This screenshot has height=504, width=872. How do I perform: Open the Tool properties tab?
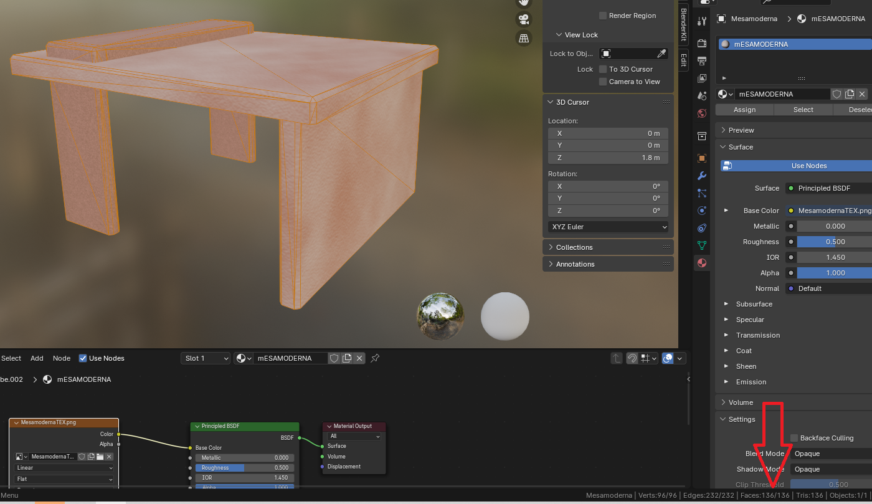pyautogui.click(x=702, y=21)
